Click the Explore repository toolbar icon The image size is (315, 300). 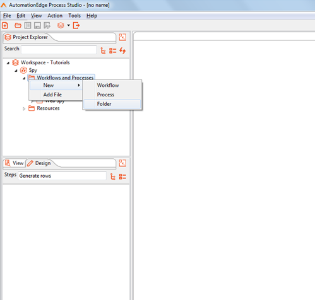28,26
